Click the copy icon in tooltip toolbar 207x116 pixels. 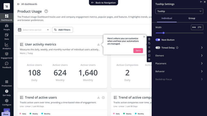(149, 43)
